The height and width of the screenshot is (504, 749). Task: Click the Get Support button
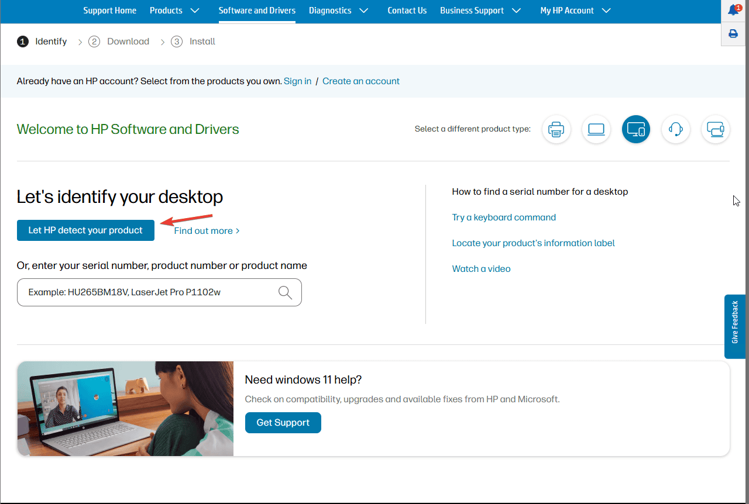[283, 423]
